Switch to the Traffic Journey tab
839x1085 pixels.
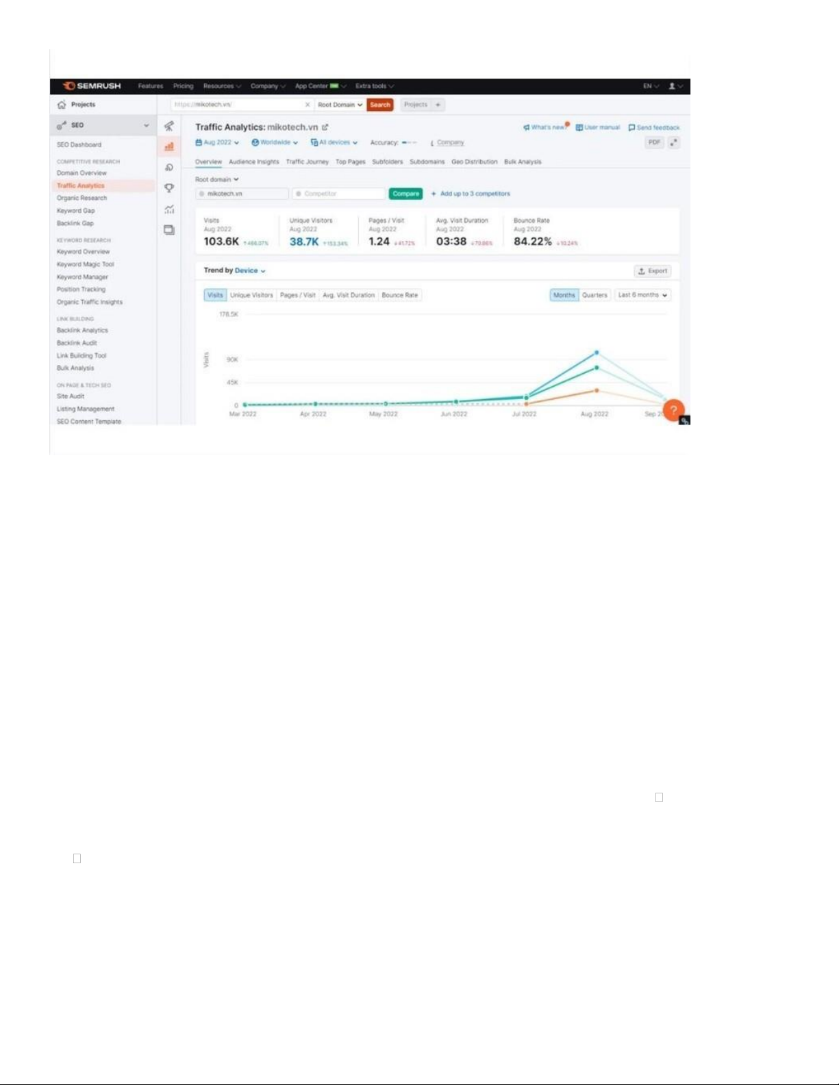(x=307, y=162)
